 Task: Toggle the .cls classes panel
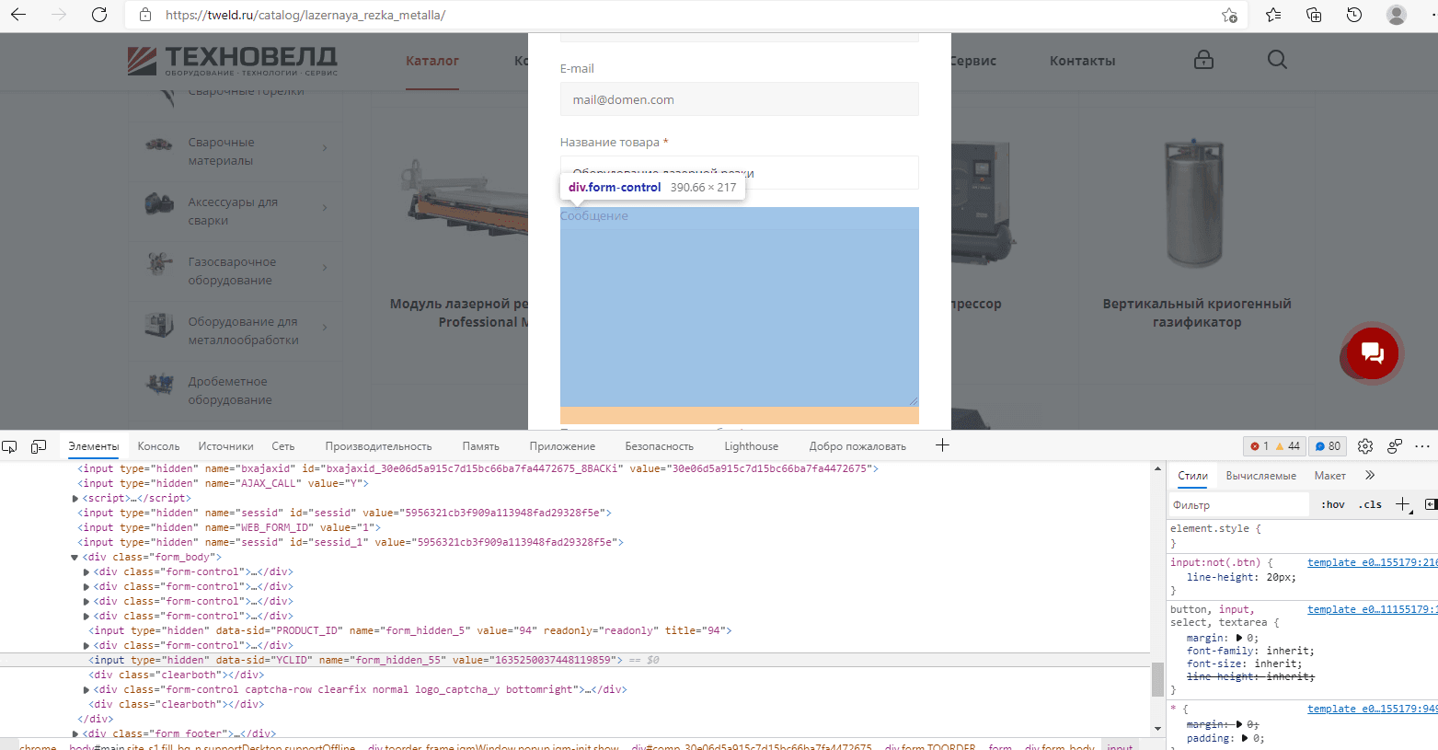click(1370, 504)
